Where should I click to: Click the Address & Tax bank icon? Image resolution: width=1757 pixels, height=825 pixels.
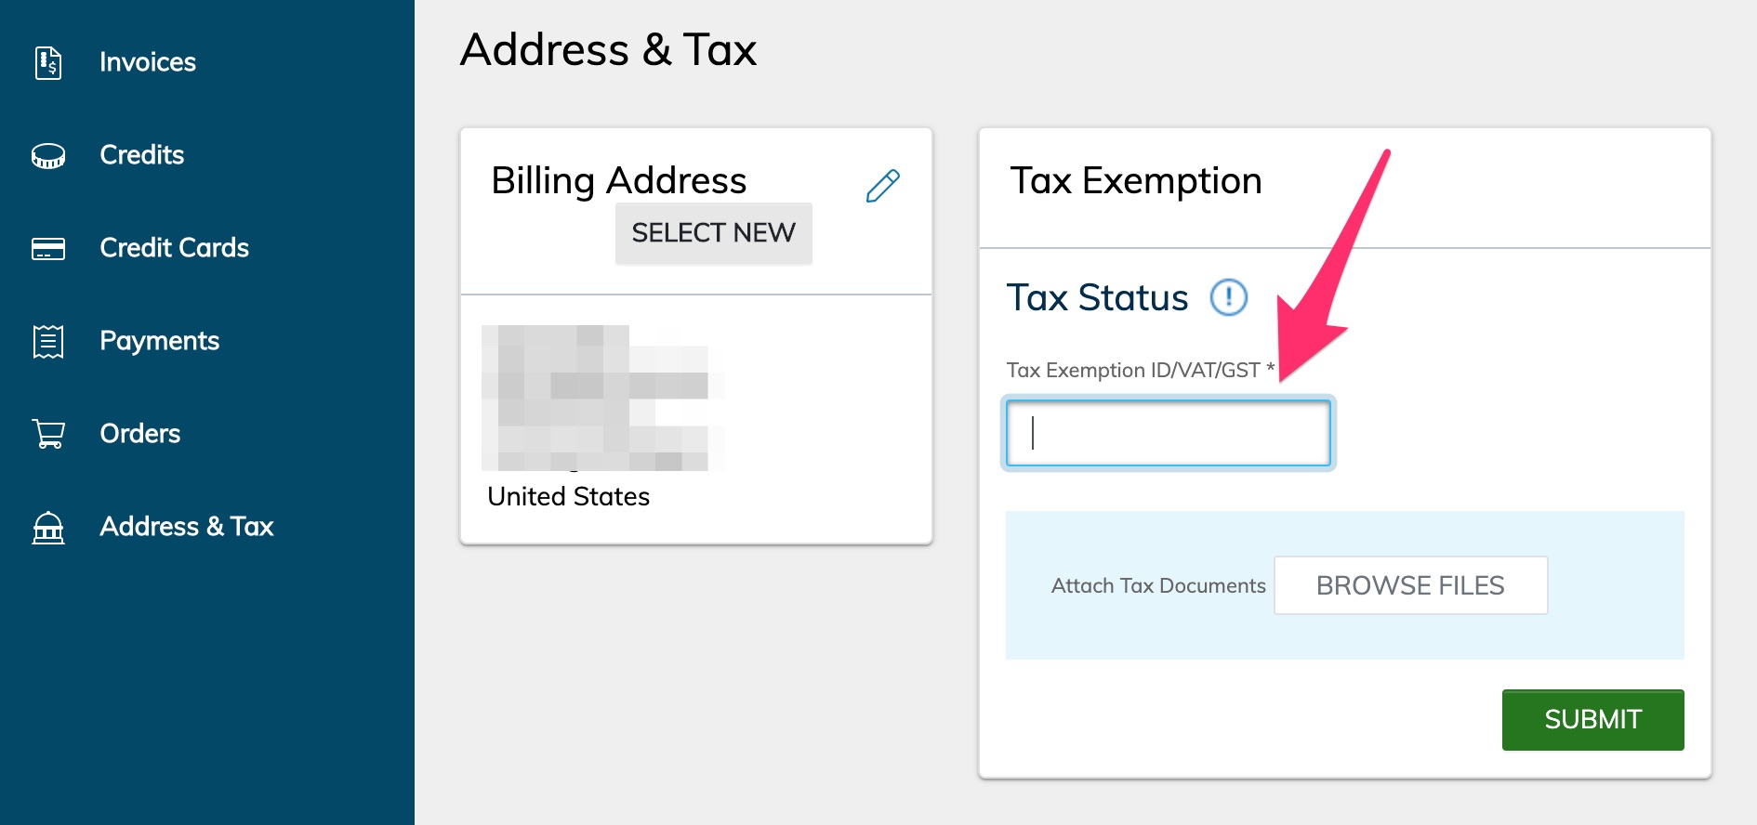48,527
